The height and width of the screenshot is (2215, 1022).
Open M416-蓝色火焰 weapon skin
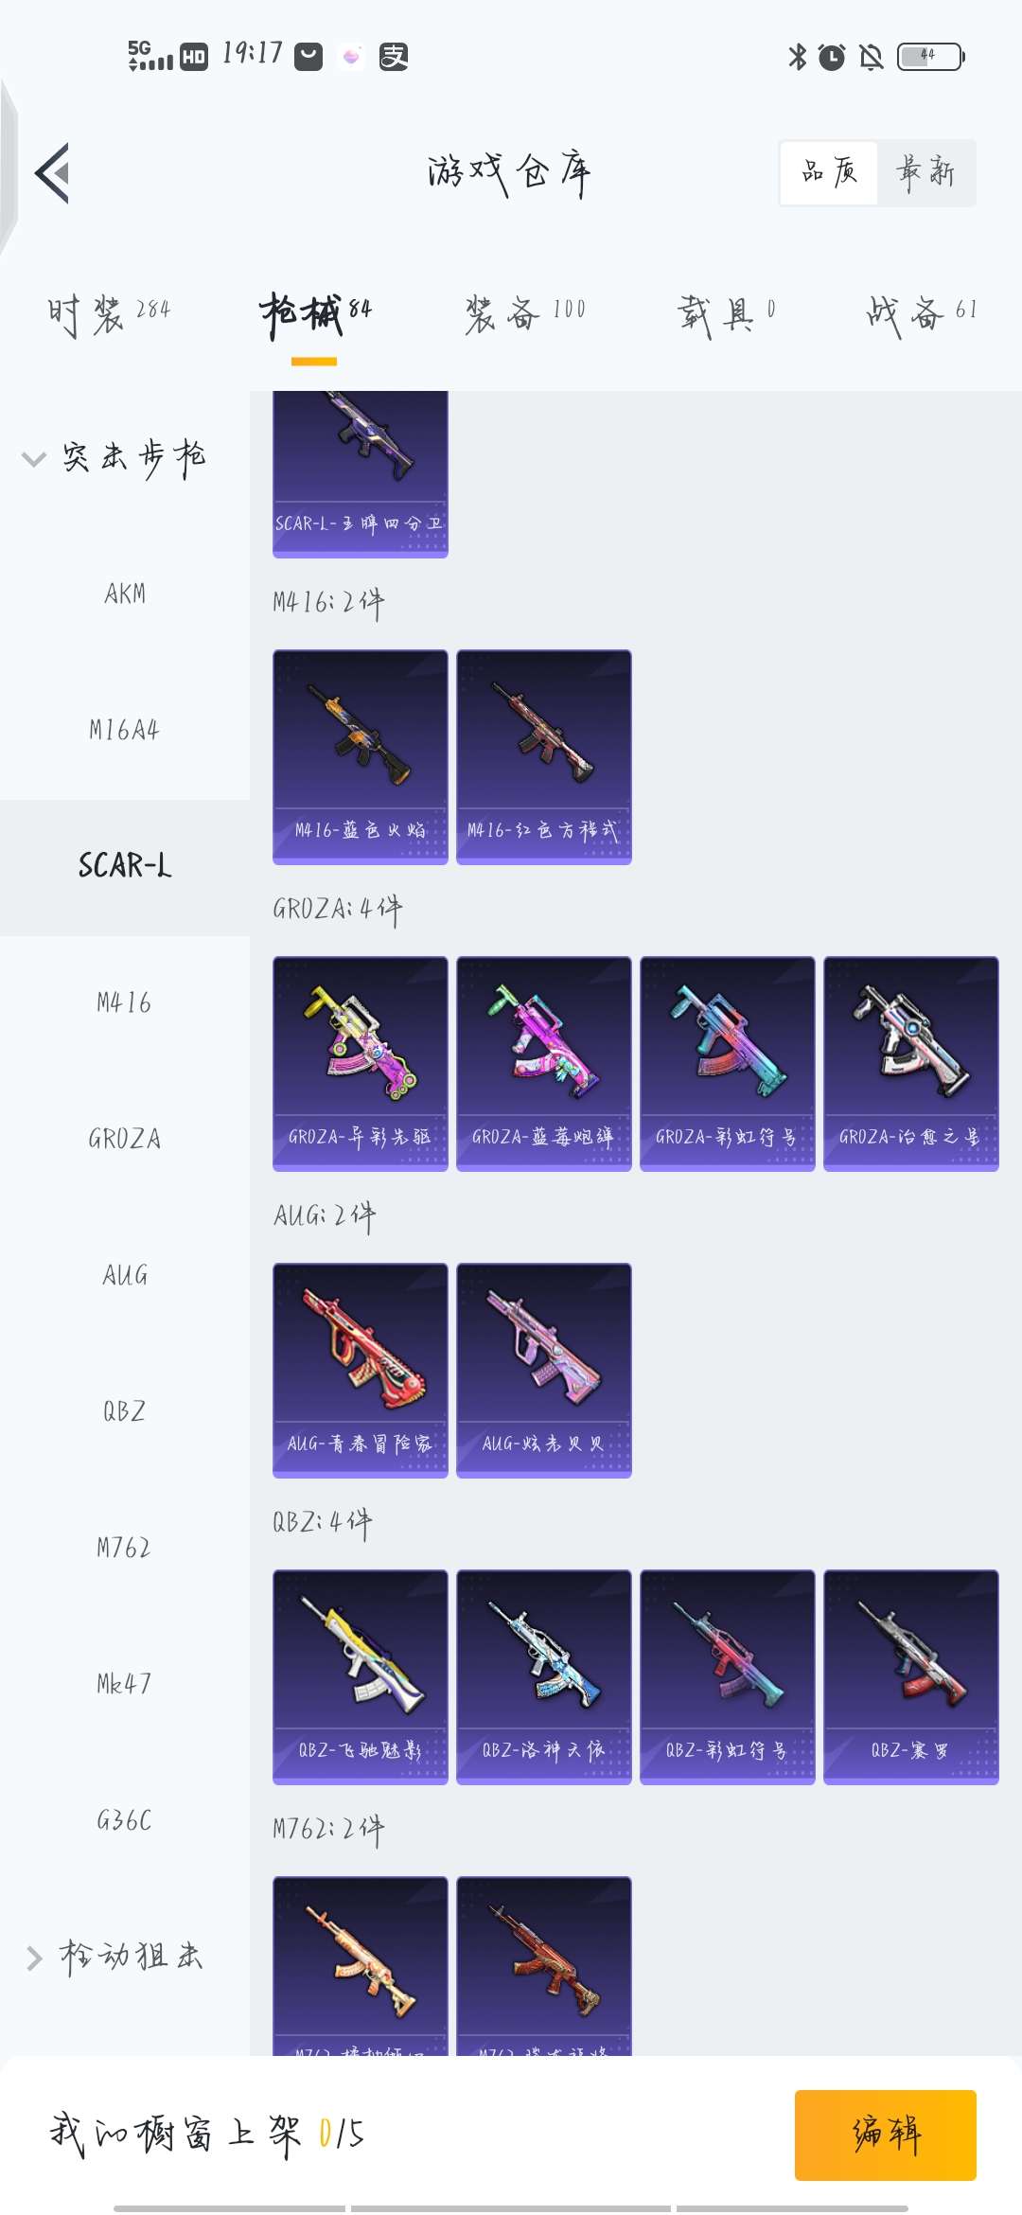(361, 757)
